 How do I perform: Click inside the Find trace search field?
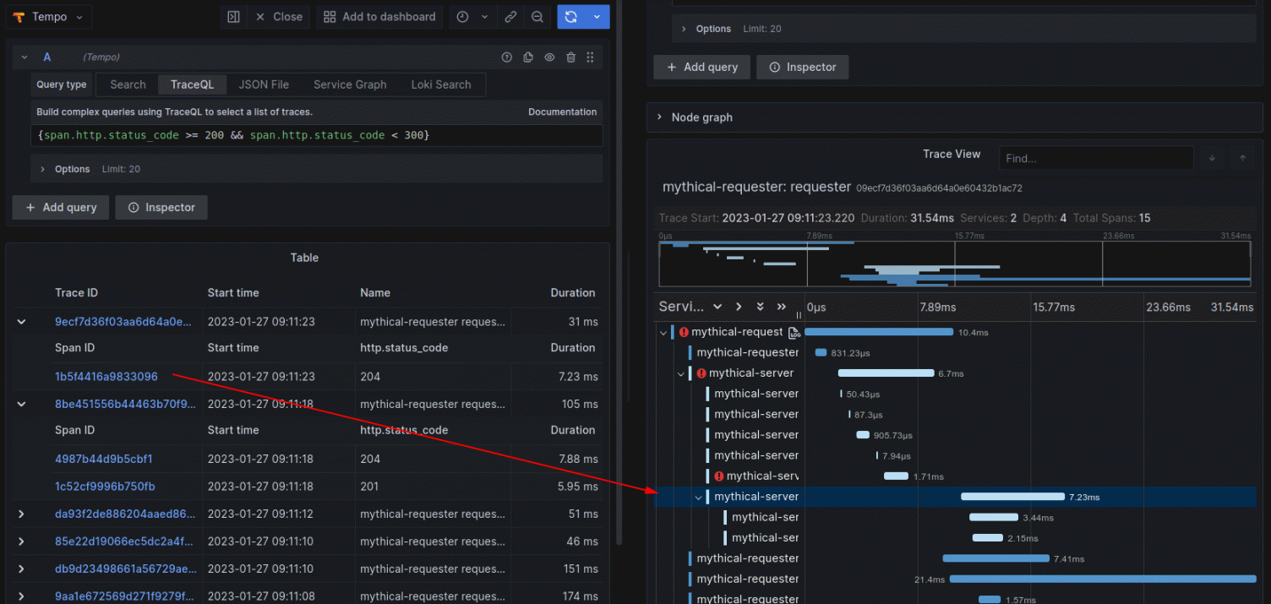click(x=1096, y=158)
